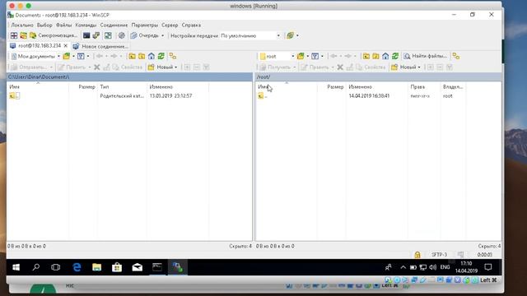The image size is (527, 296).
Task: Click the local panel Новый button
Action: coord(161,67)
